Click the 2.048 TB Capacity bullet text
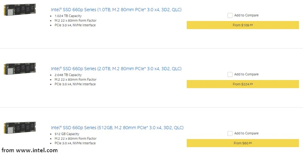This screenshot has height=153, width=303. 68,75
